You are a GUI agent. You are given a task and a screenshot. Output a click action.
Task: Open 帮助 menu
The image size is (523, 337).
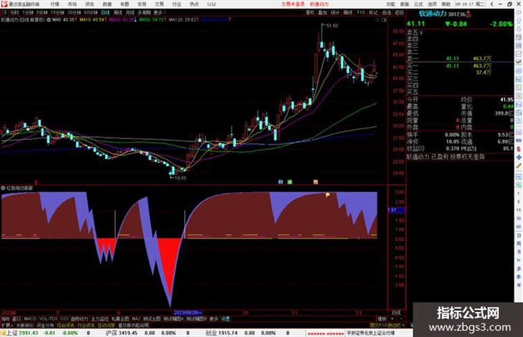tap(446, 4)
